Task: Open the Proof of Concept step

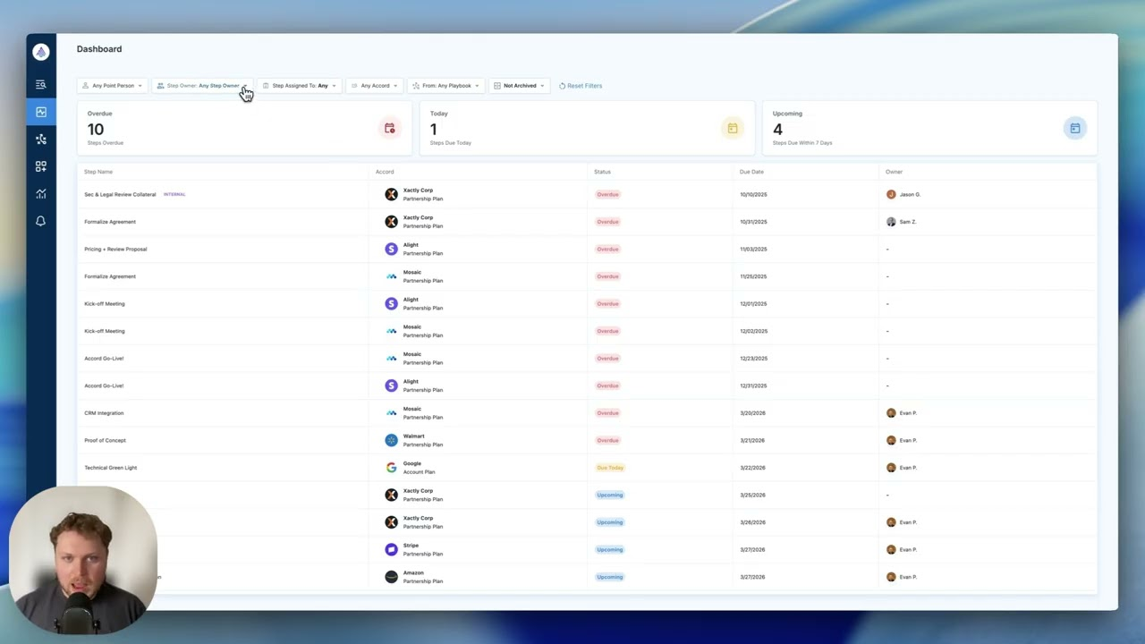Action: pos(105,440)
